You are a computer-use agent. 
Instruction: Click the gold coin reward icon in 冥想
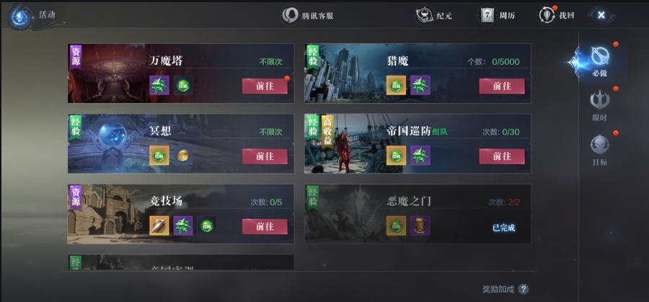pyautogui.click(x=183, y=156)
